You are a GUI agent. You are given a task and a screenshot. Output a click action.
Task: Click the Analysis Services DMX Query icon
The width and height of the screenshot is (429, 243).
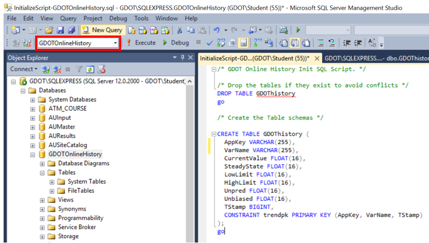[154, 30]
